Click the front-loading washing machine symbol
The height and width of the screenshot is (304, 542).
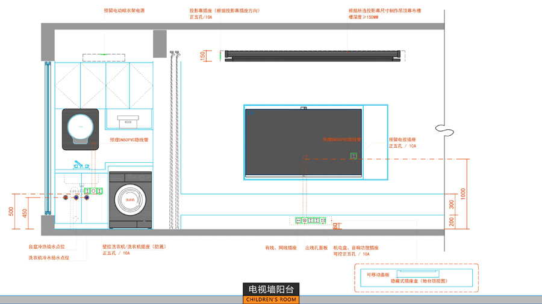tap(130, 200)
